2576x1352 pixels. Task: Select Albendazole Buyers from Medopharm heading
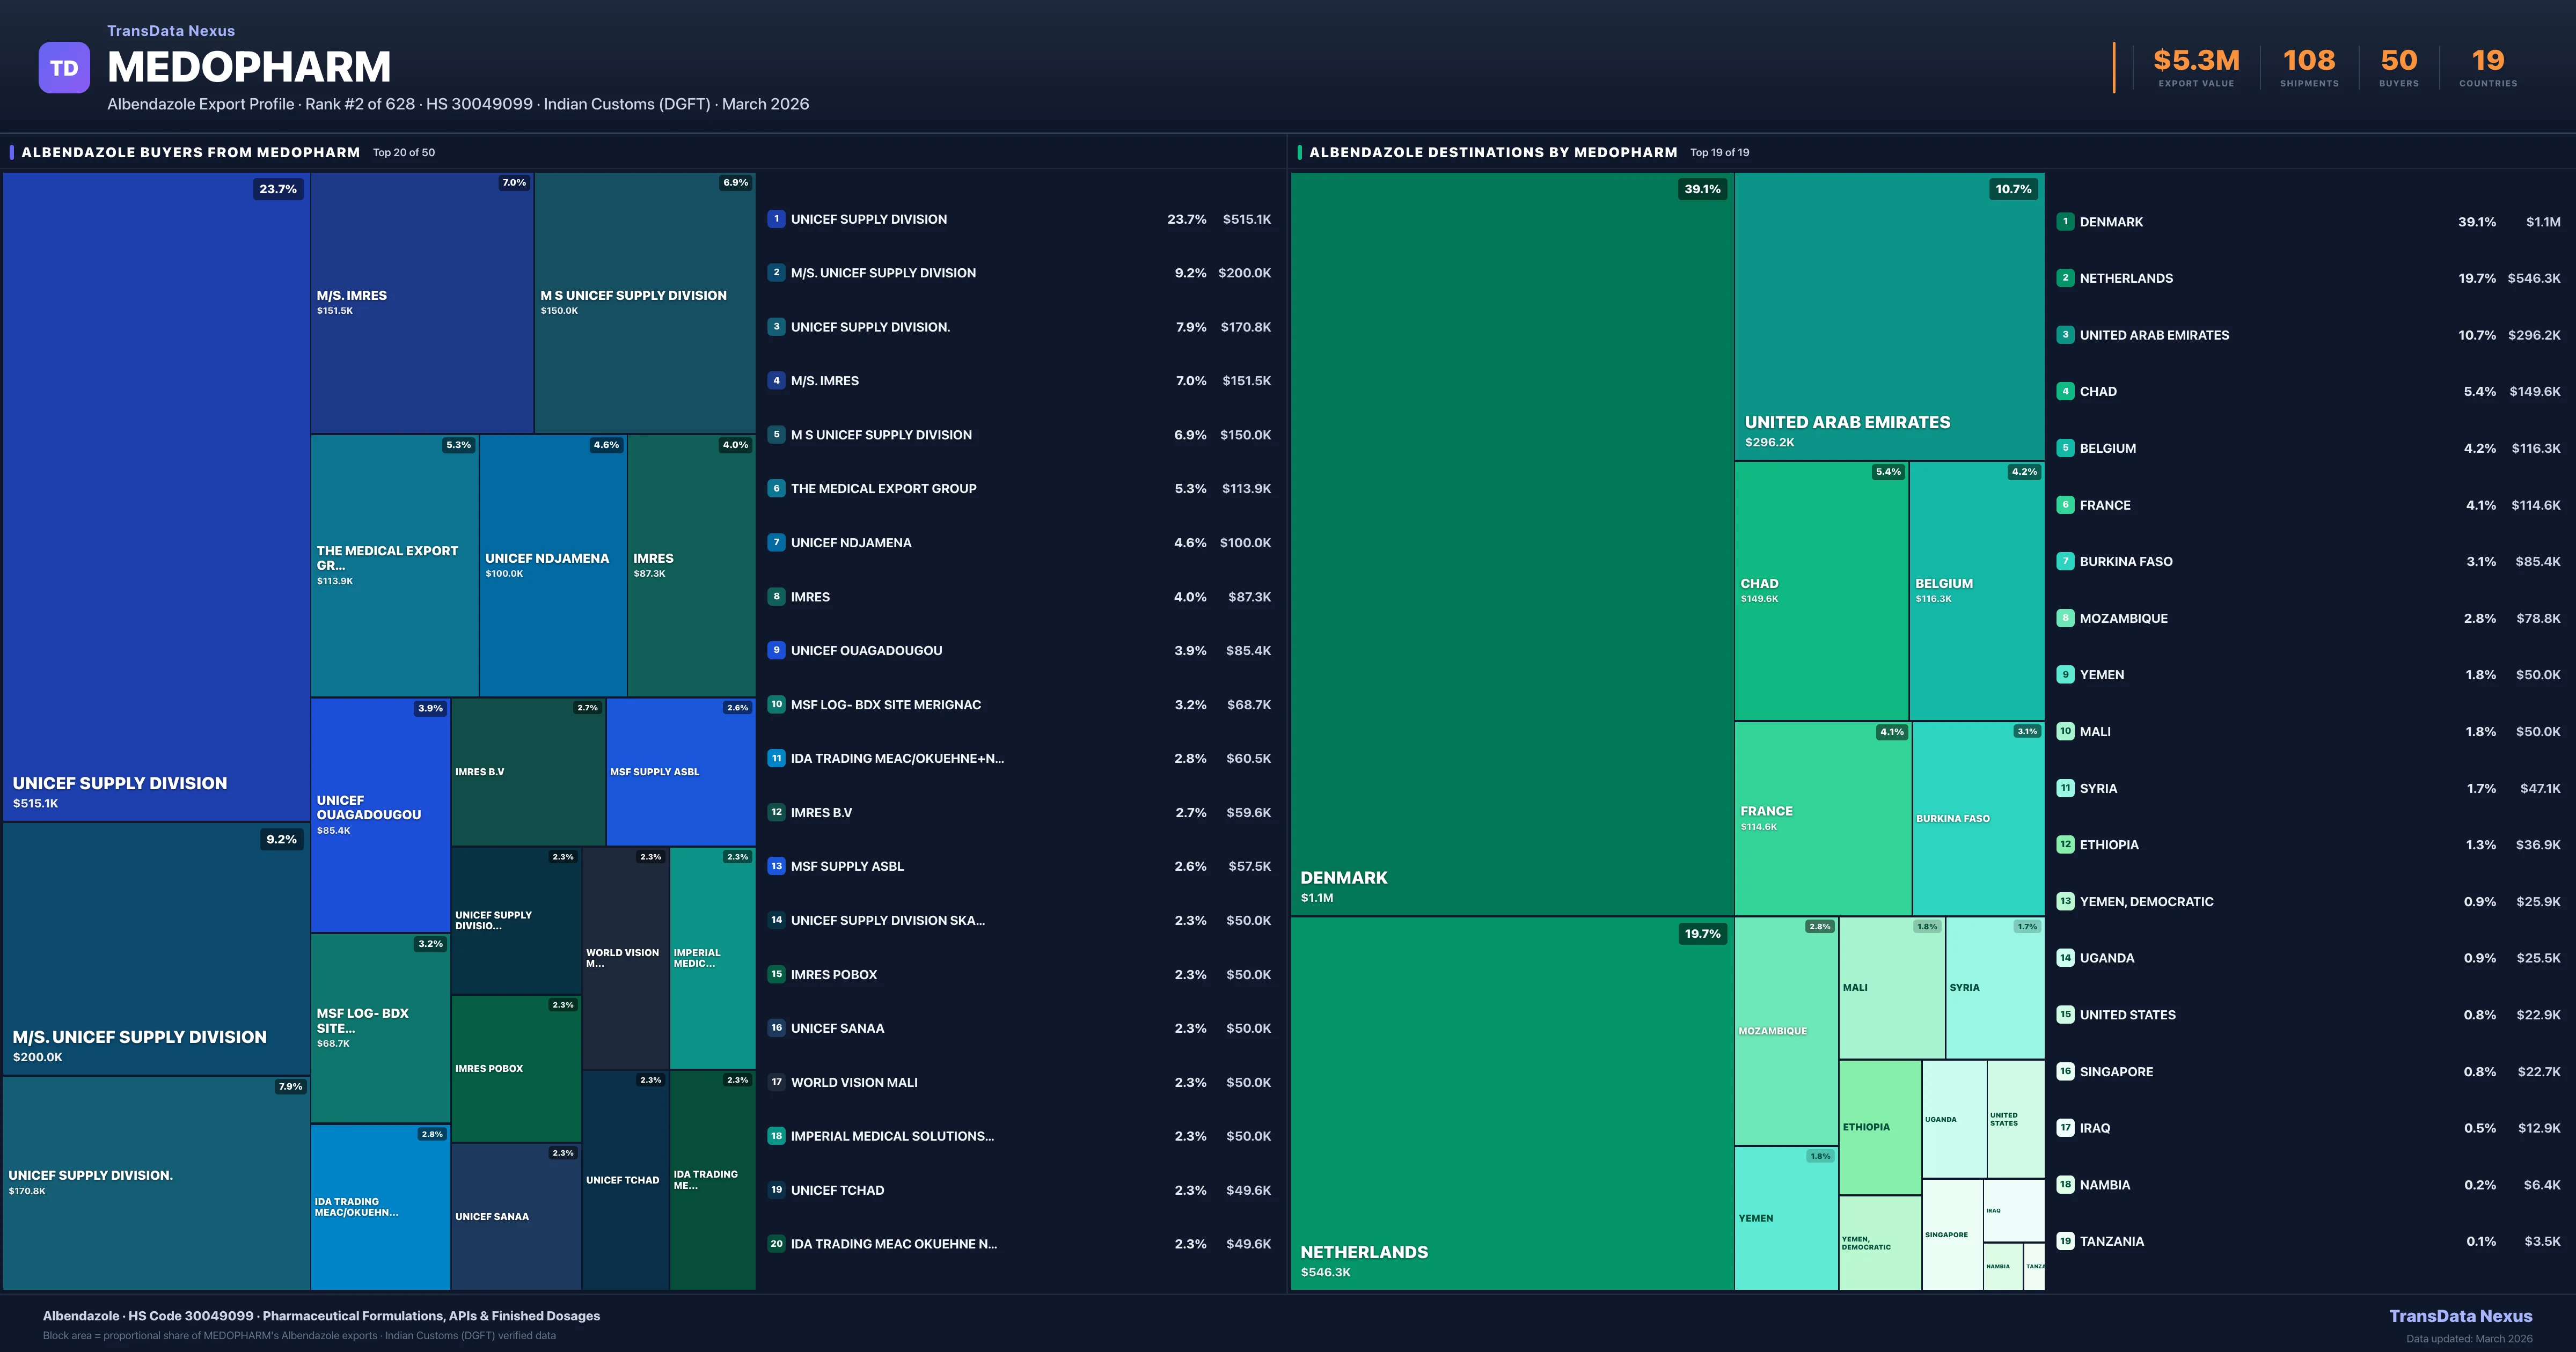(x=190, y=152)
